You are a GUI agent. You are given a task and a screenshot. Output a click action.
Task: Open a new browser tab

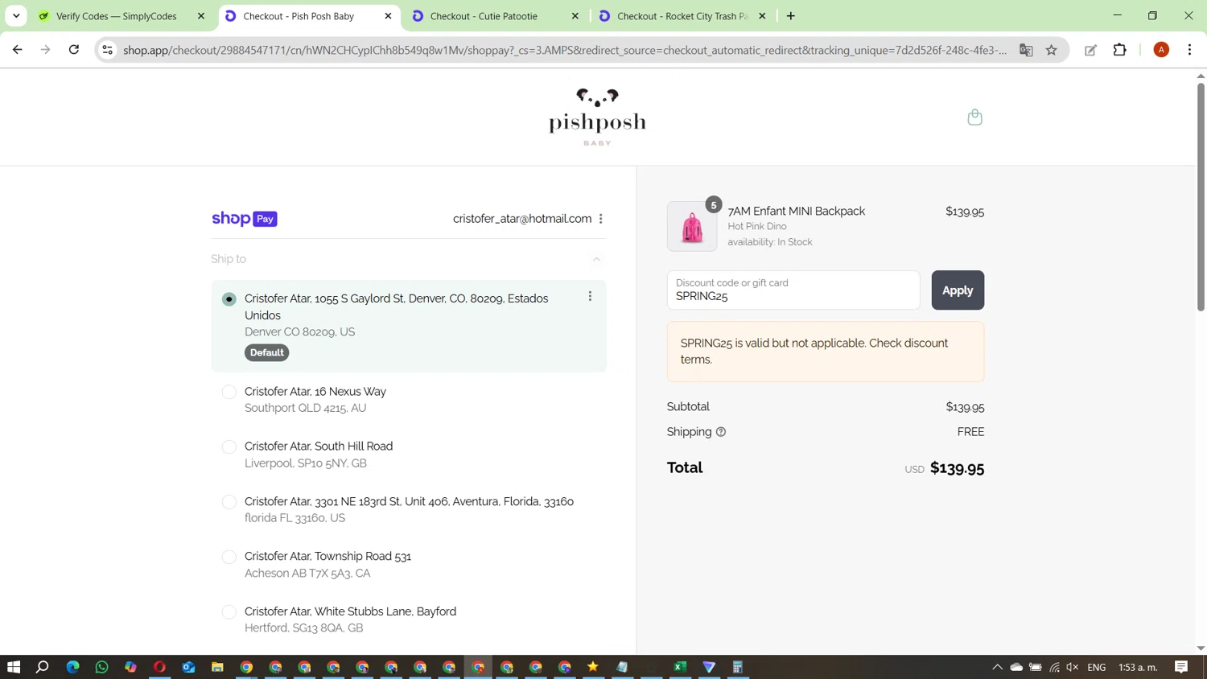click(791, 16)
